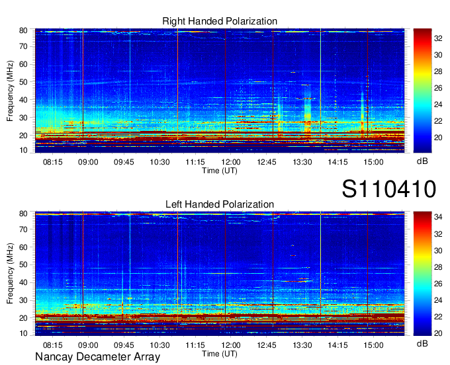Click the Right Handed Polarization spectrogram image

[x=220, y=91]
